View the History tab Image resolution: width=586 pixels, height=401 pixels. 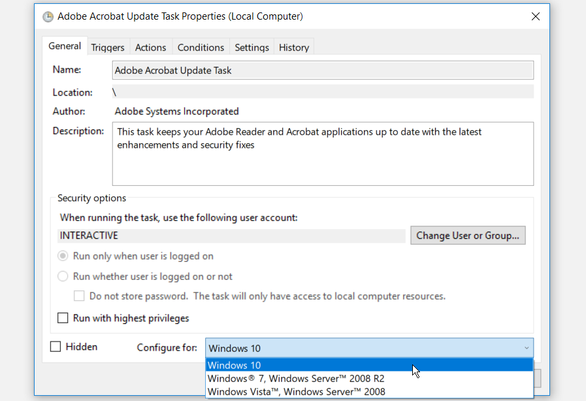(294, 47)
